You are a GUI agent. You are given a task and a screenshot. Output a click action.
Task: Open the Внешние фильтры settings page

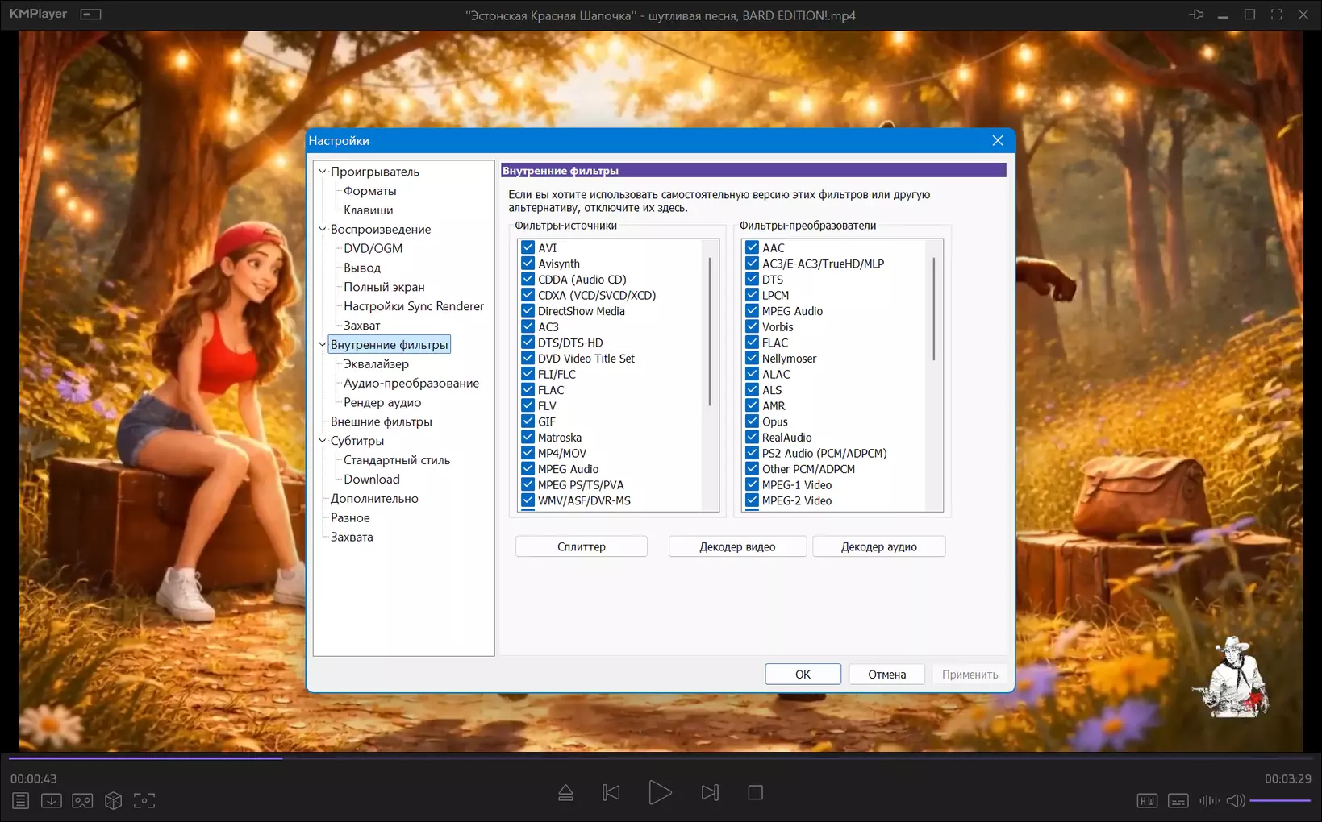coord(381,421)
